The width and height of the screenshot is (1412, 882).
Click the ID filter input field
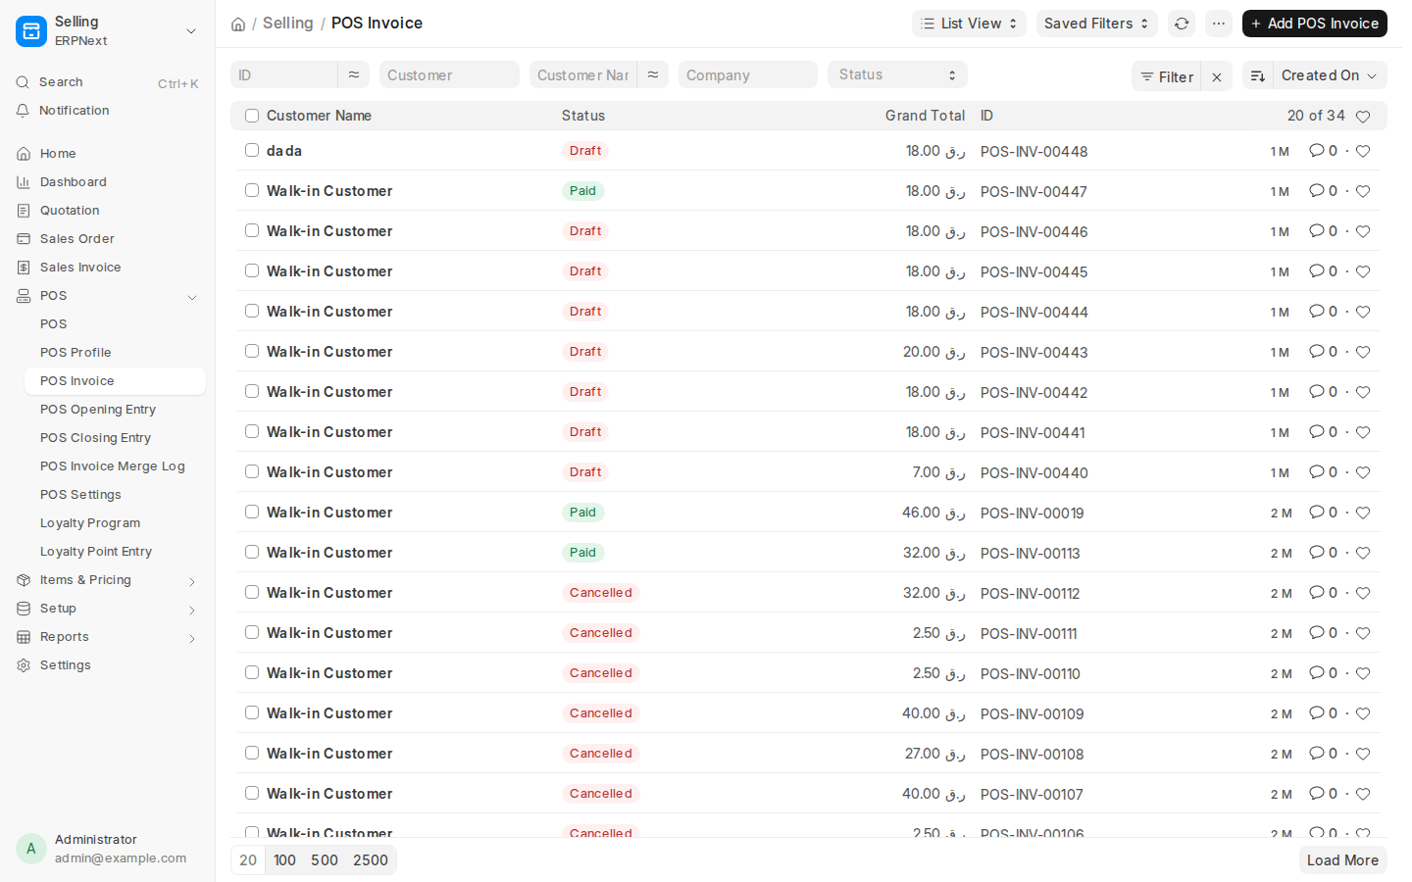[284, 74]
